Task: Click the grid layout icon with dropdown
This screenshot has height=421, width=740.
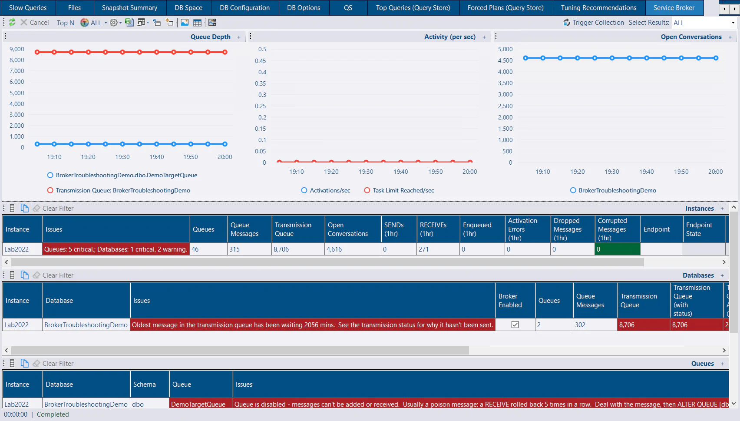Action: point(143,23)
